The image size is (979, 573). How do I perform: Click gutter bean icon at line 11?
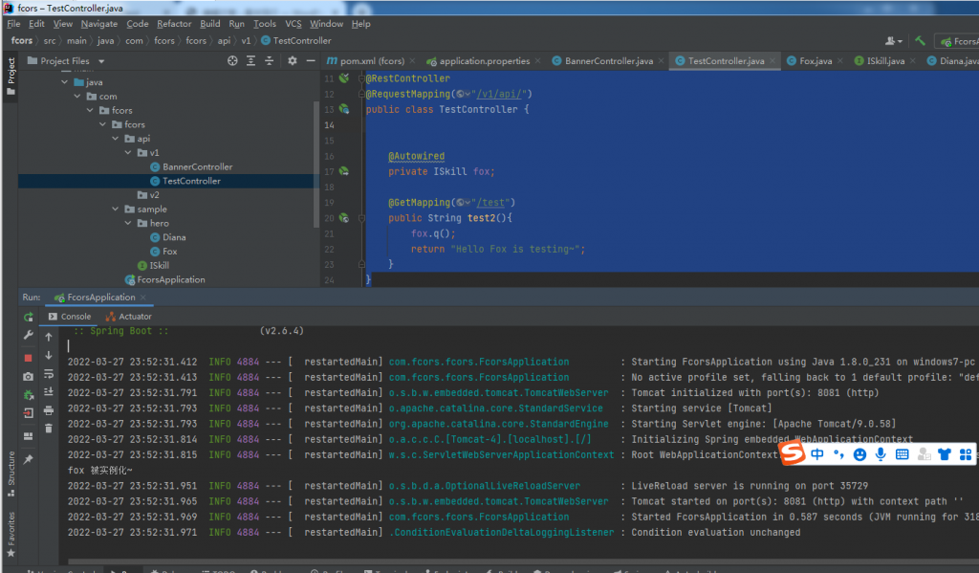344,78
